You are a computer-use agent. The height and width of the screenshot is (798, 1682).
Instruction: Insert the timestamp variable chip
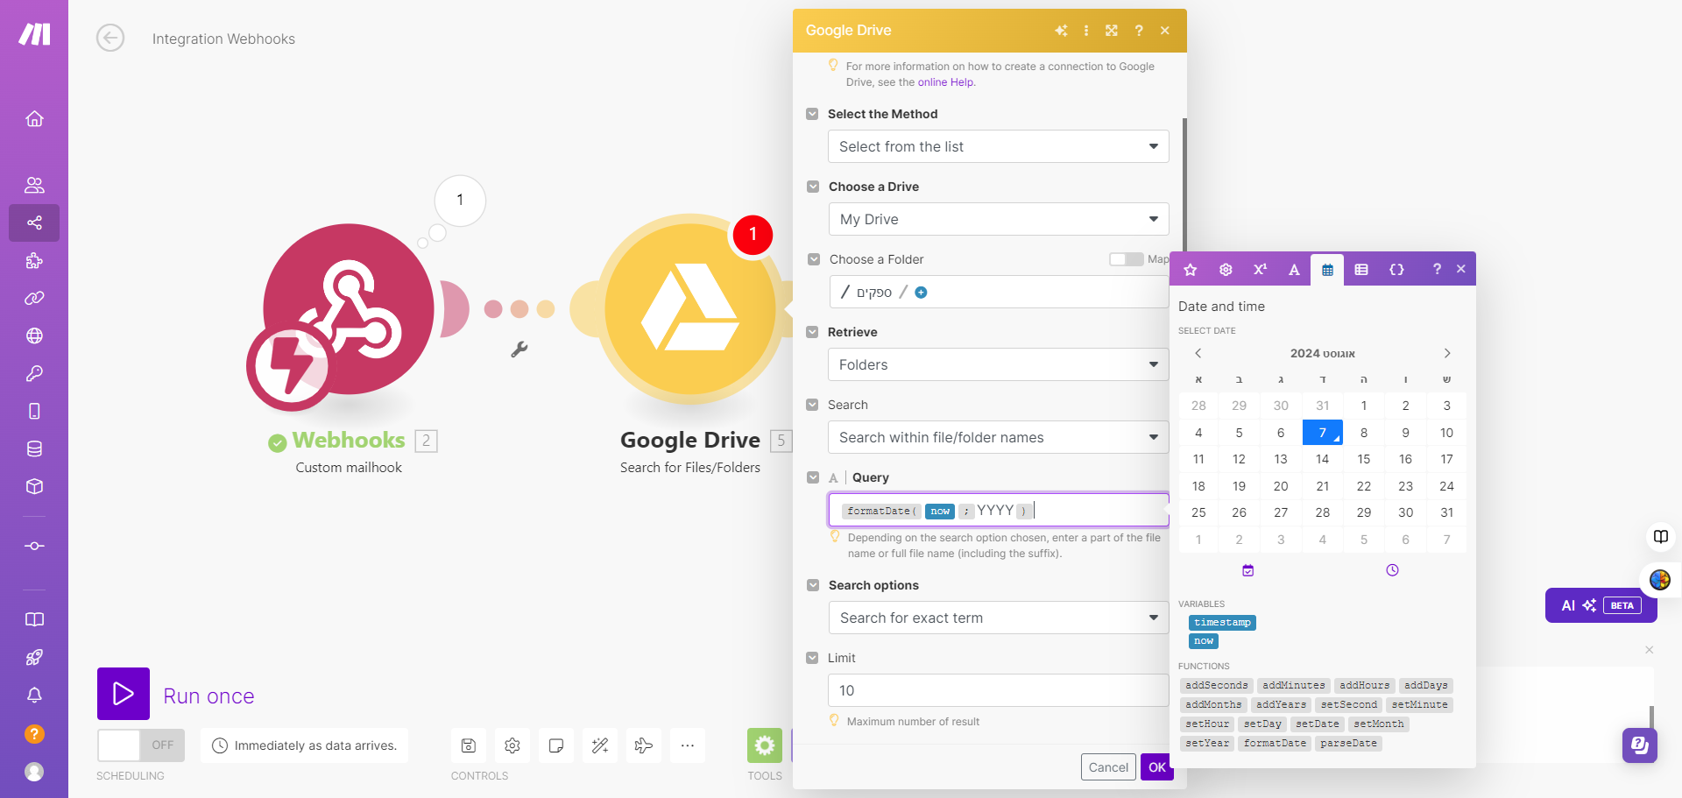pyautogui.click(x=1222, y=623)
